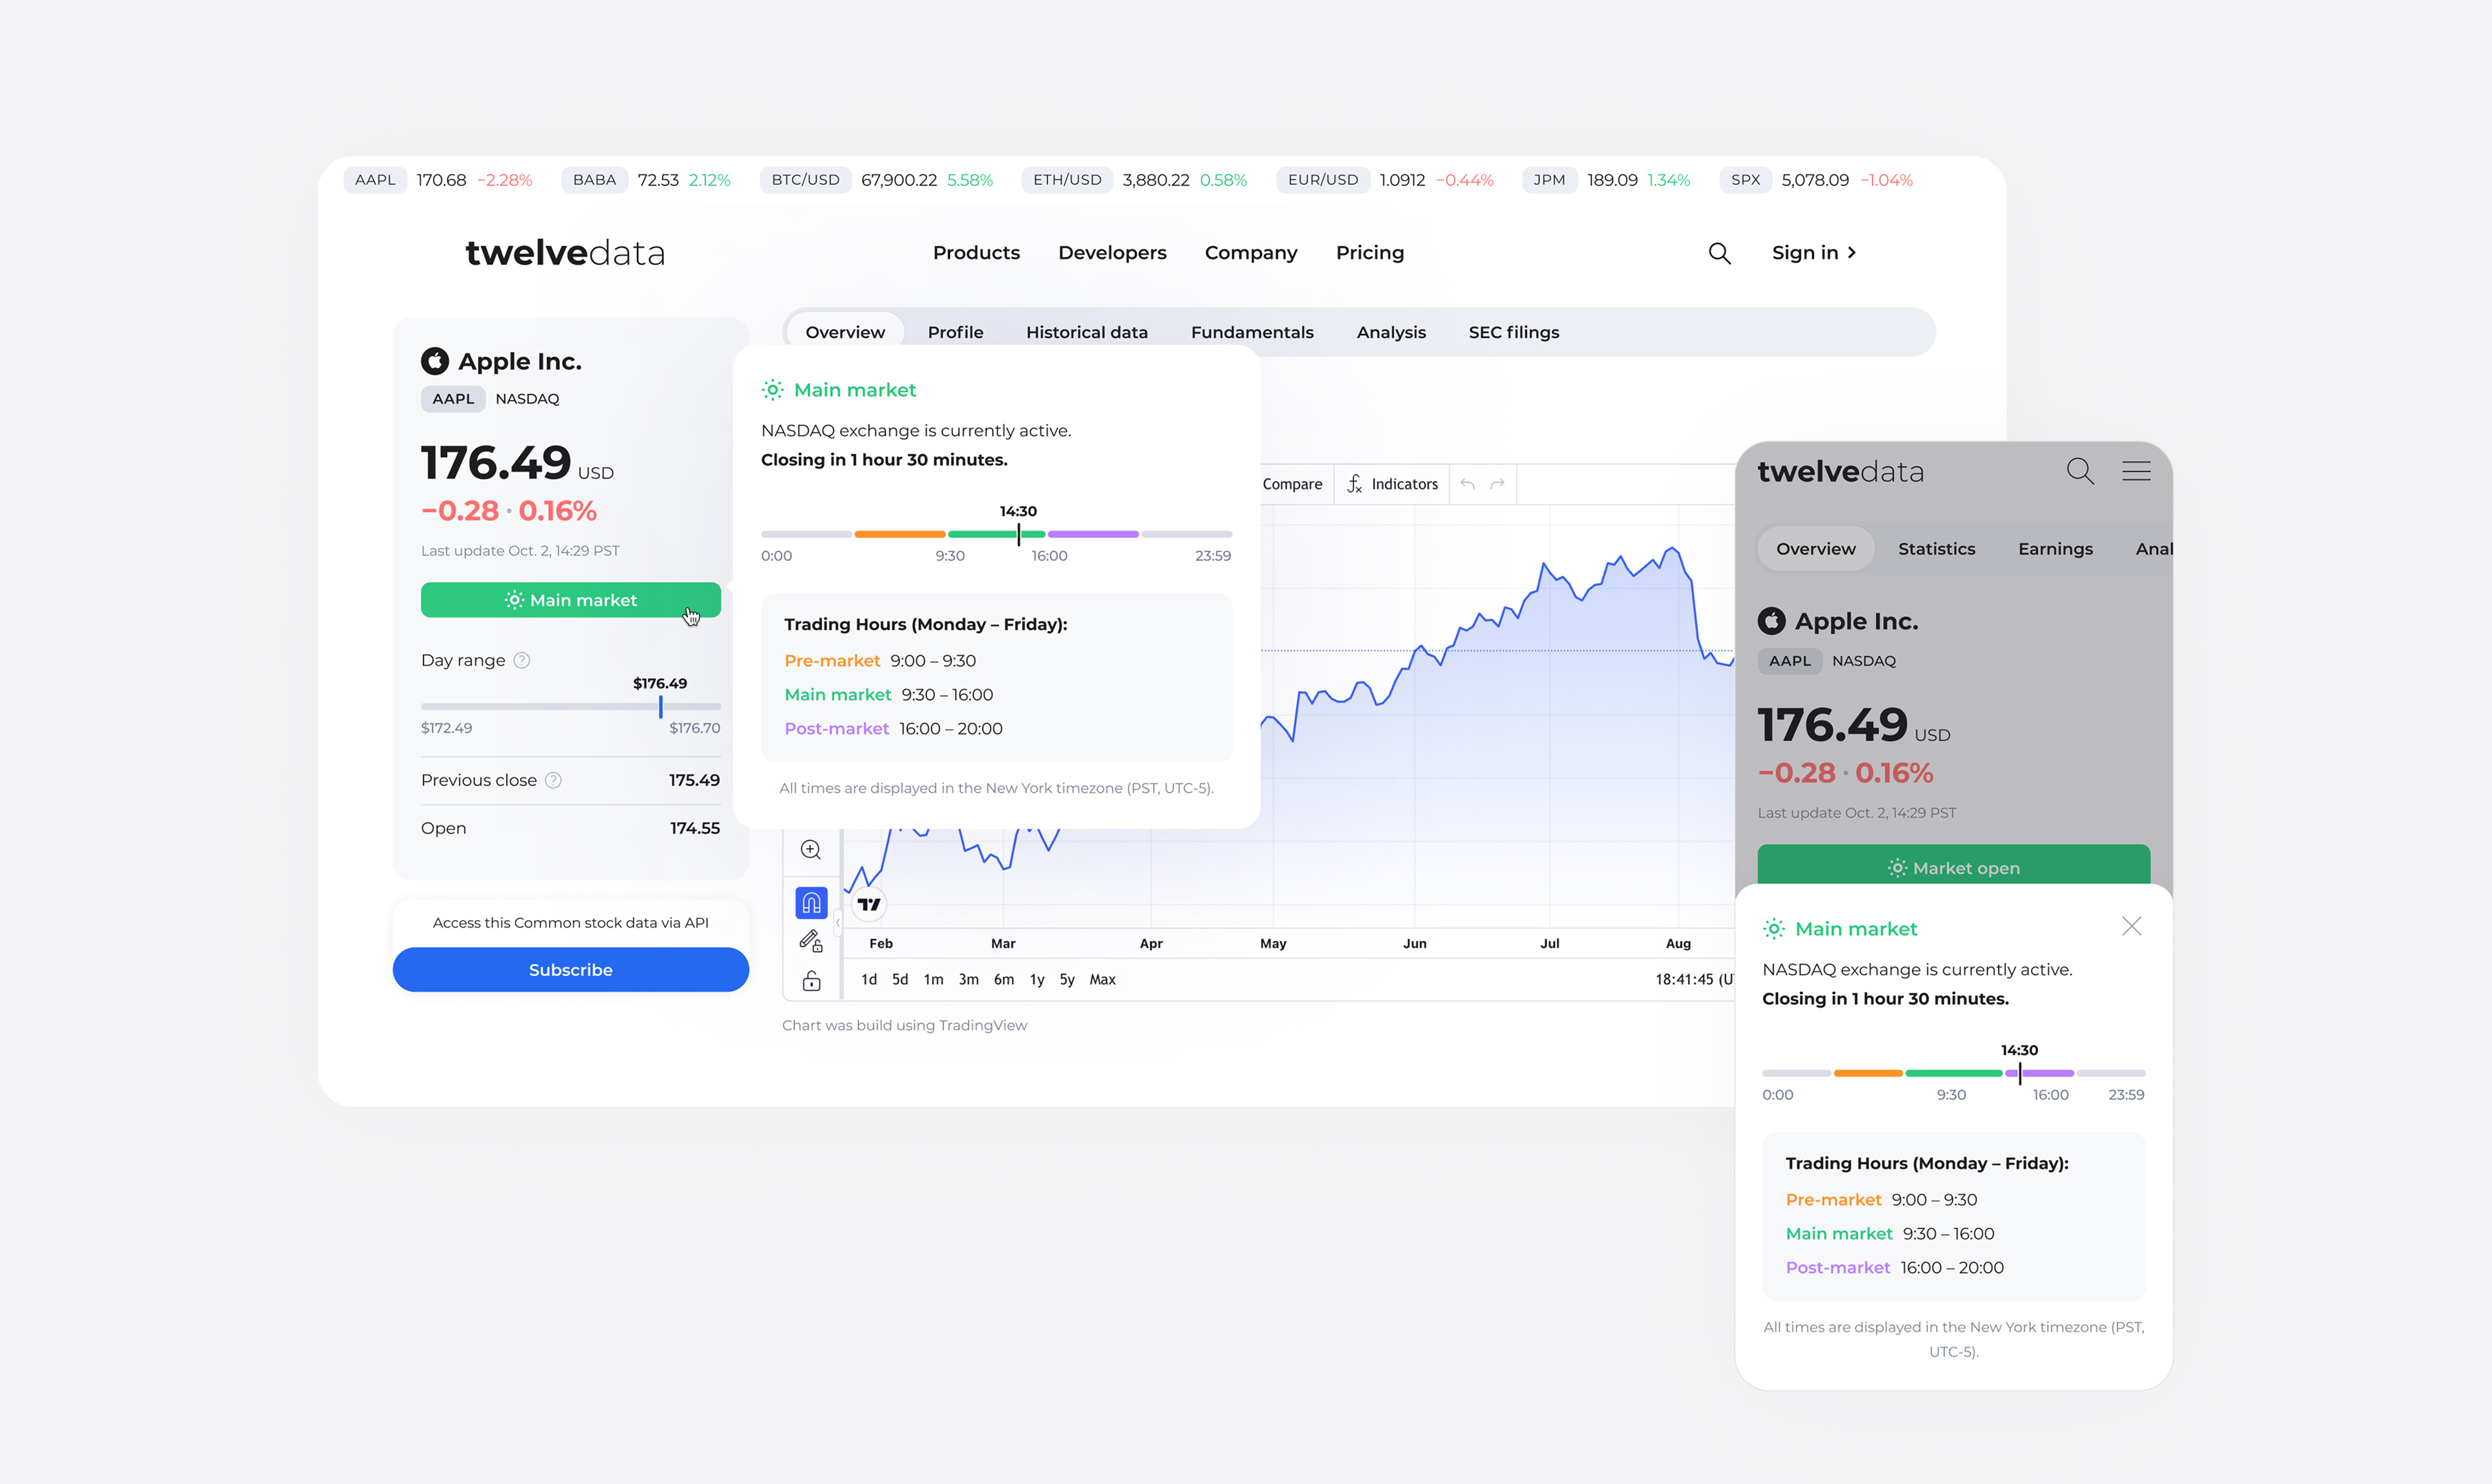Switch to the Historical data tab
The width and height of the screenshot is (2492, 1484).
pyautogui.click(x=1086, y=332)
